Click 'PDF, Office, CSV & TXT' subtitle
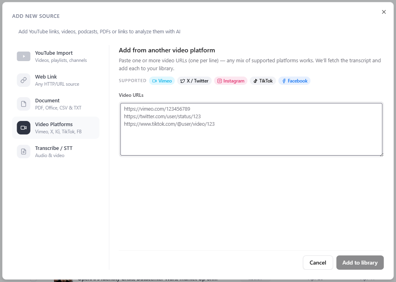 click(x=58, y=108)
